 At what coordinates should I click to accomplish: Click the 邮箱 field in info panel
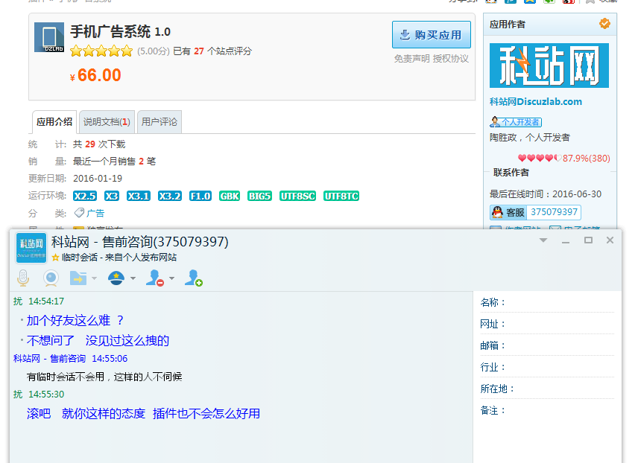click(547, 345)
